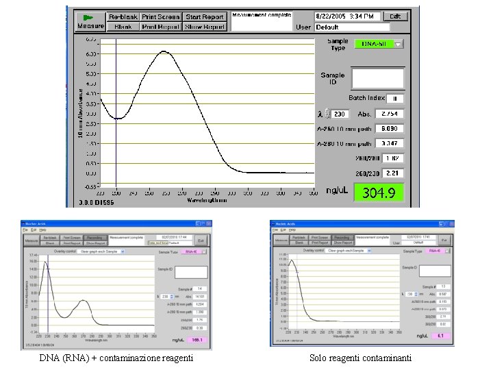Click the User Default field in top window

point(352,27)
